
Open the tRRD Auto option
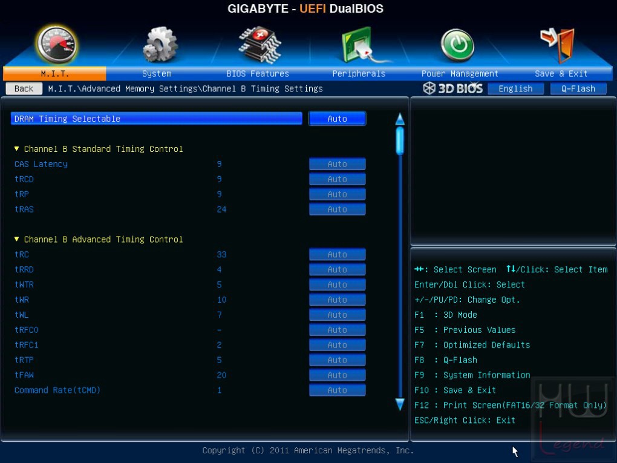coord(337,269)
